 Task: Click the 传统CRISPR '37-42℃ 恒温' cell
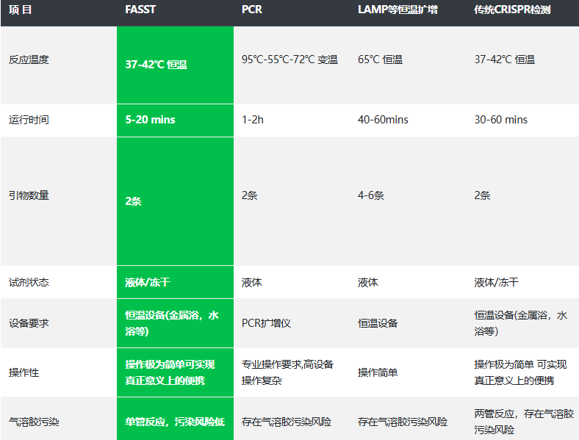click(x=504, y=59)
